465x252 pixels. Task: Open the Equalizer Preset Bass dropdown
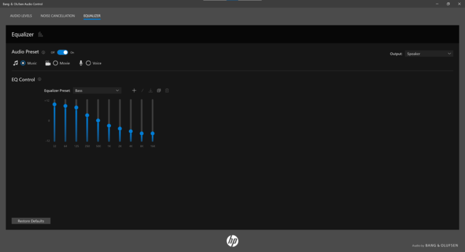tap(97, 91)
